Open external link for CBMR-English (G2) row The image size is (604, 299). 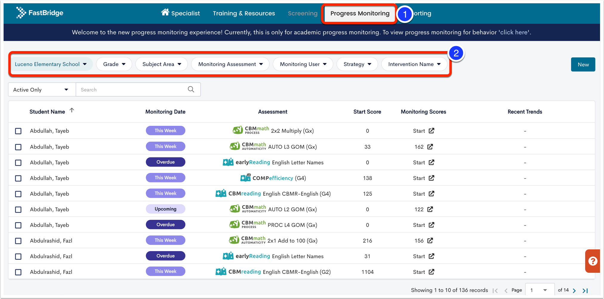point(432,272)
